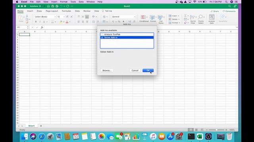The height and width of the screenshot is (142, 254).
Task: Open the Page Layout ribbon tab
Action: [52, 11]
